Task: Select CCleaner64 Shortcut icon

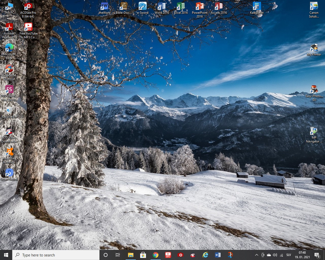Action: [9, 72]
